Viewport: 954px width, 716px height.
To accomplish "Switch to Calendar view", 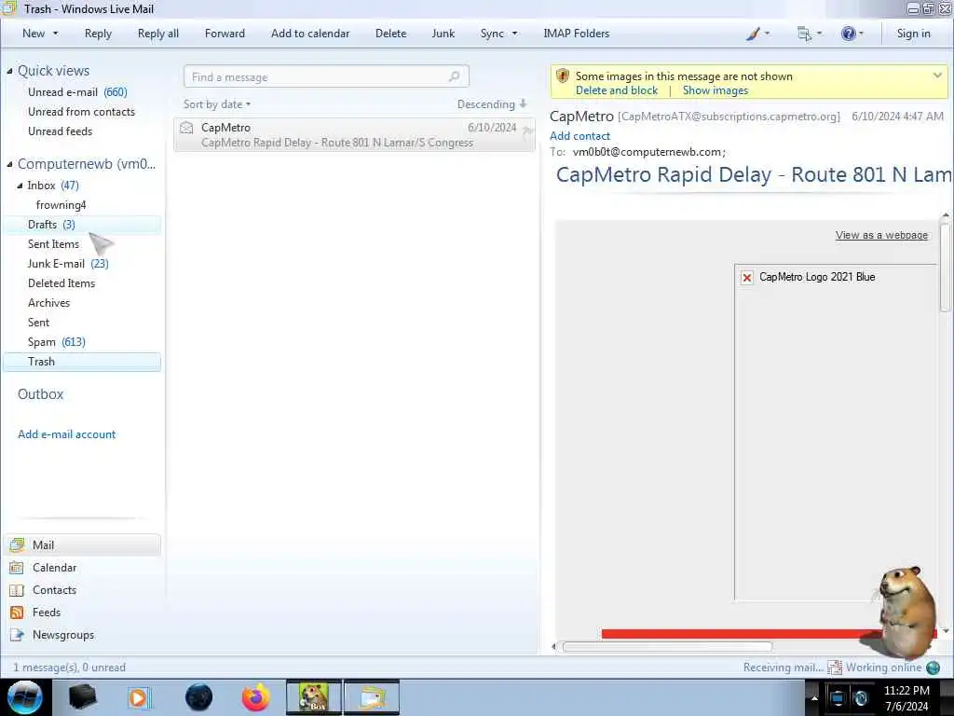I will [x=43, y=568].
